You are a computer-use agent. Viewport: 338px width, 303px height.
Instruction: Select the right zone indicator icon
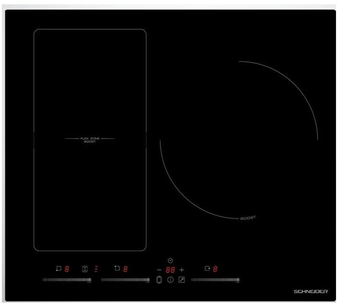207,269
